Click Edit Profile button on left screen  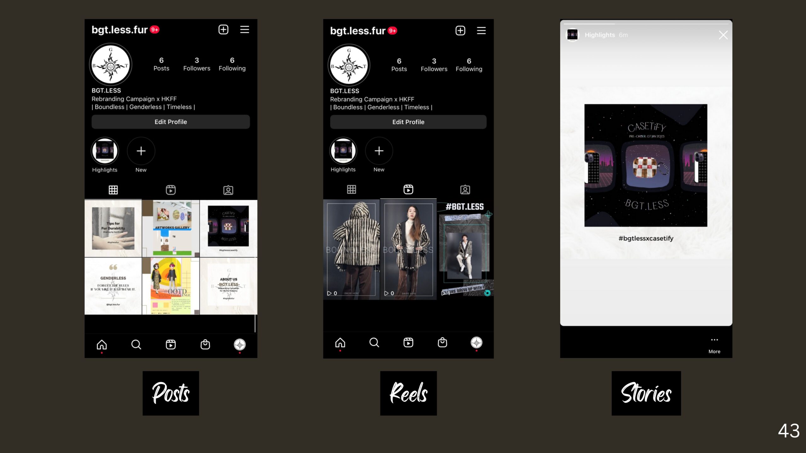(x=171, y=121)
